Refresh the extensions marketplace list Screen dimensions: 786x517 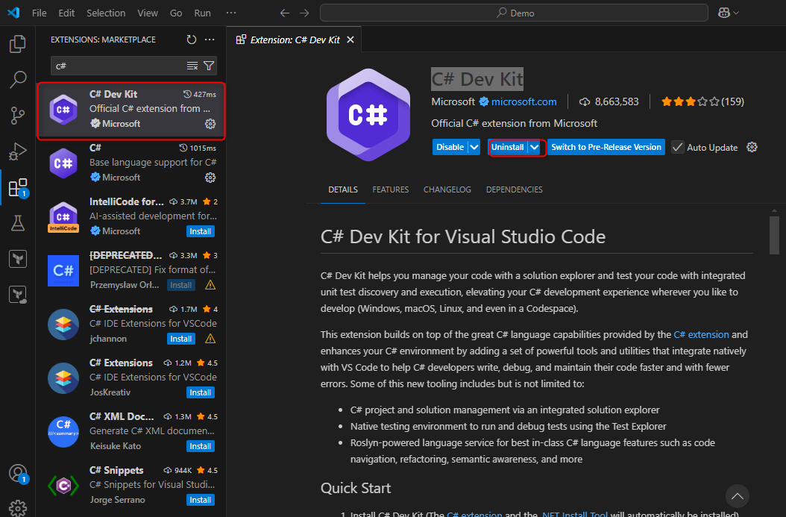point(192,40)
